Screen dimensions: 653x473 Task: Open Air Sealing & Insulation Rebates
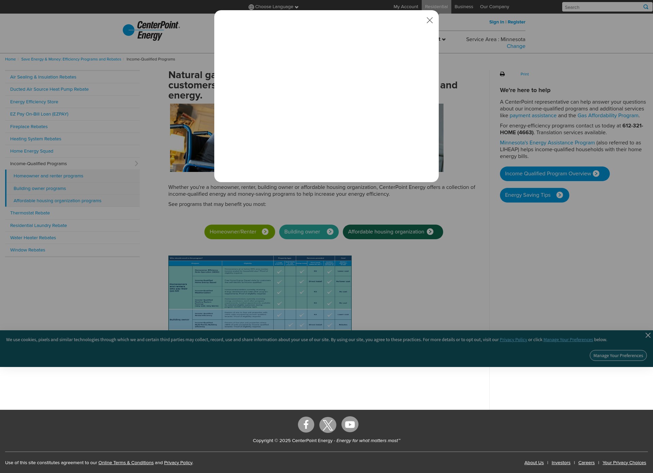point(43,77)
